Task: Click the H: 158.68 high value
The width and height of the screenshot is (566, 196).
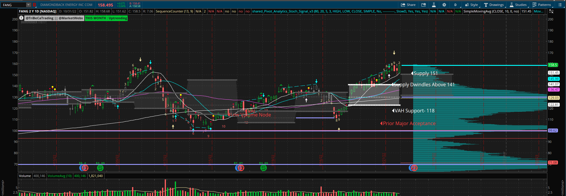Action: pyautogui.click(x=103, y=11)
